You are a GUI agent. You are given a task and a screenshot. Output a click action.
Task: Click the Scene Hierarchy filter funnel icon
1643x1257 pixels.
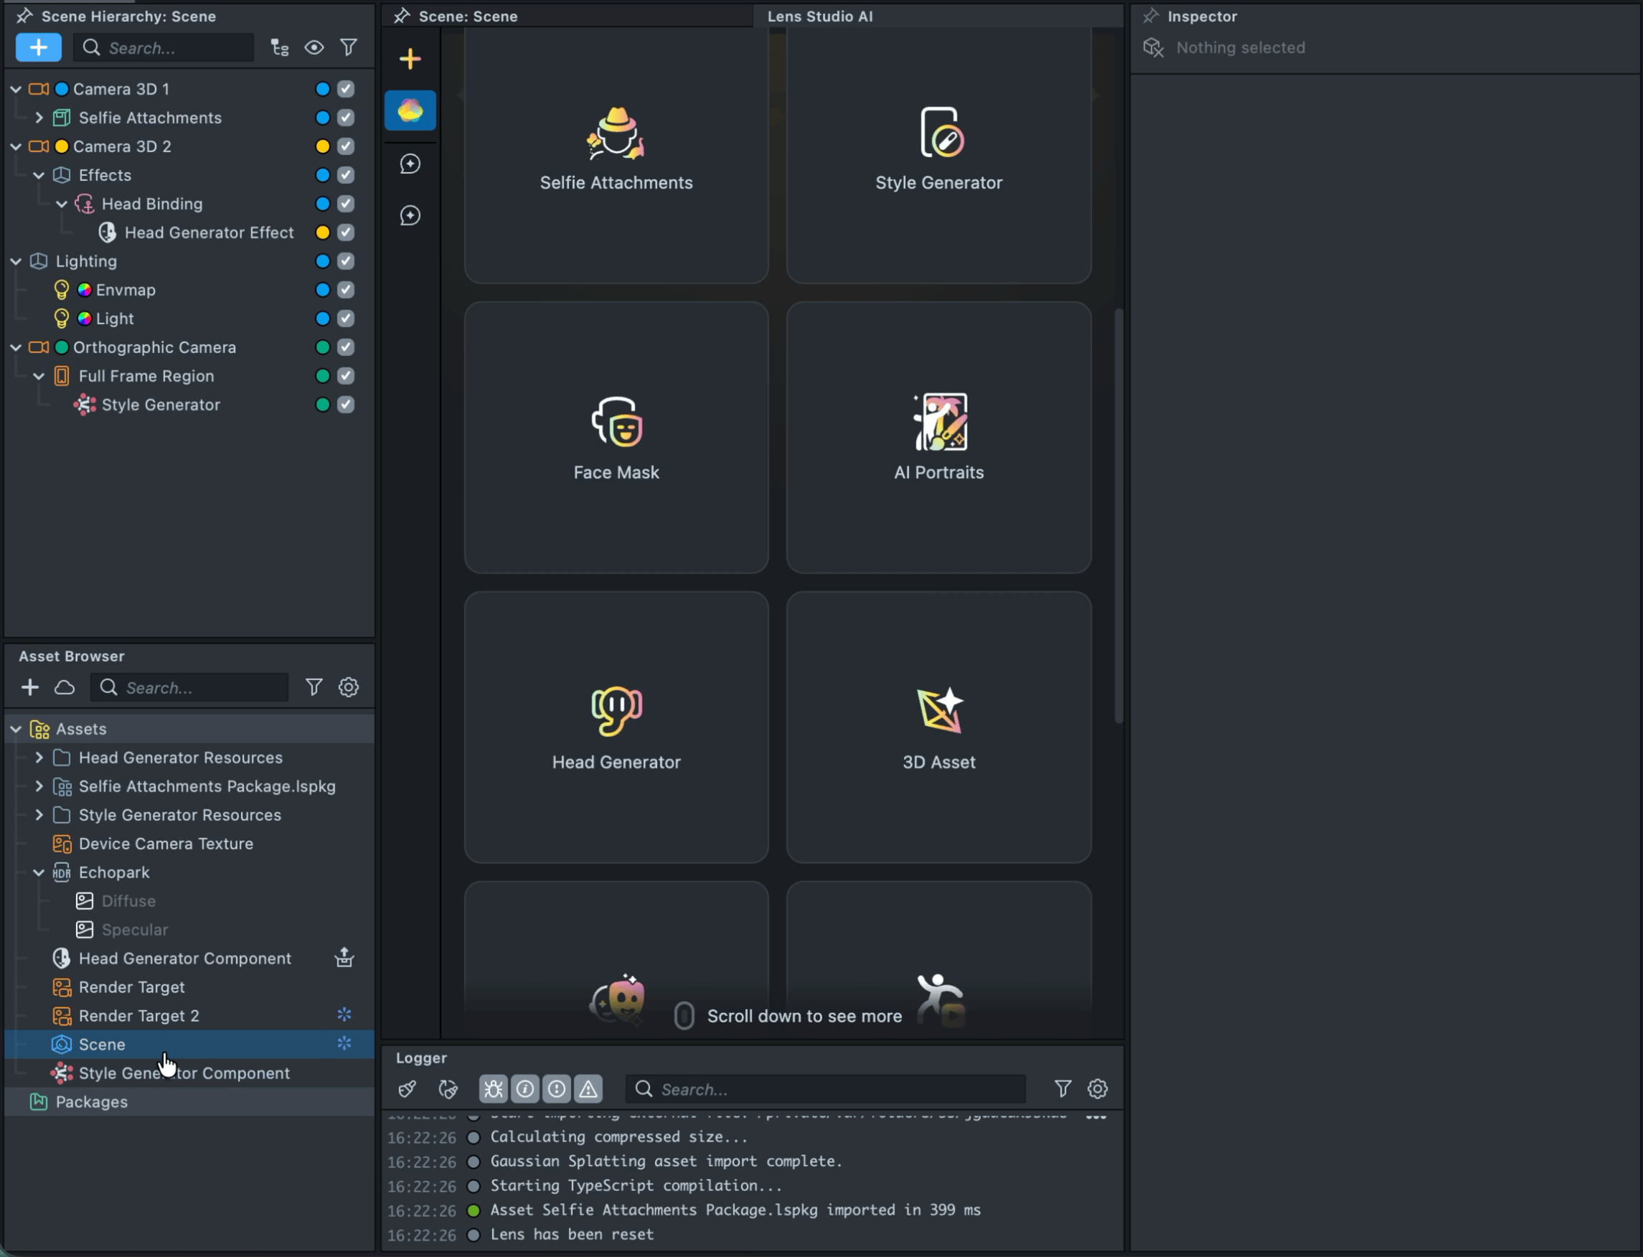click(348, 48)
